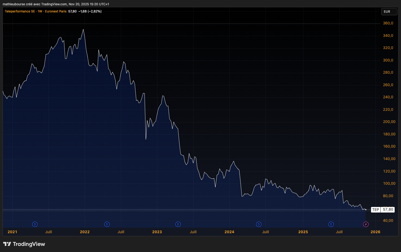
Task: Click the 180,00 price axis label
Action: tap(389, 134)
